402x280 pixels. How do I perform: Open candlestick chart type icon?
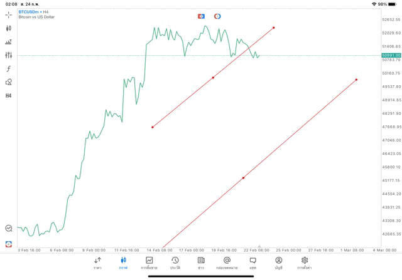9,28
